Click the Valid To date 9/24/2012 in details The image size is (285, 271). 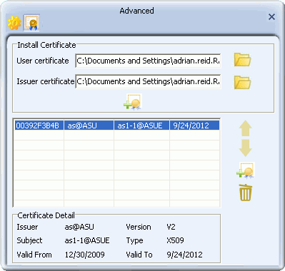[184, 255]
